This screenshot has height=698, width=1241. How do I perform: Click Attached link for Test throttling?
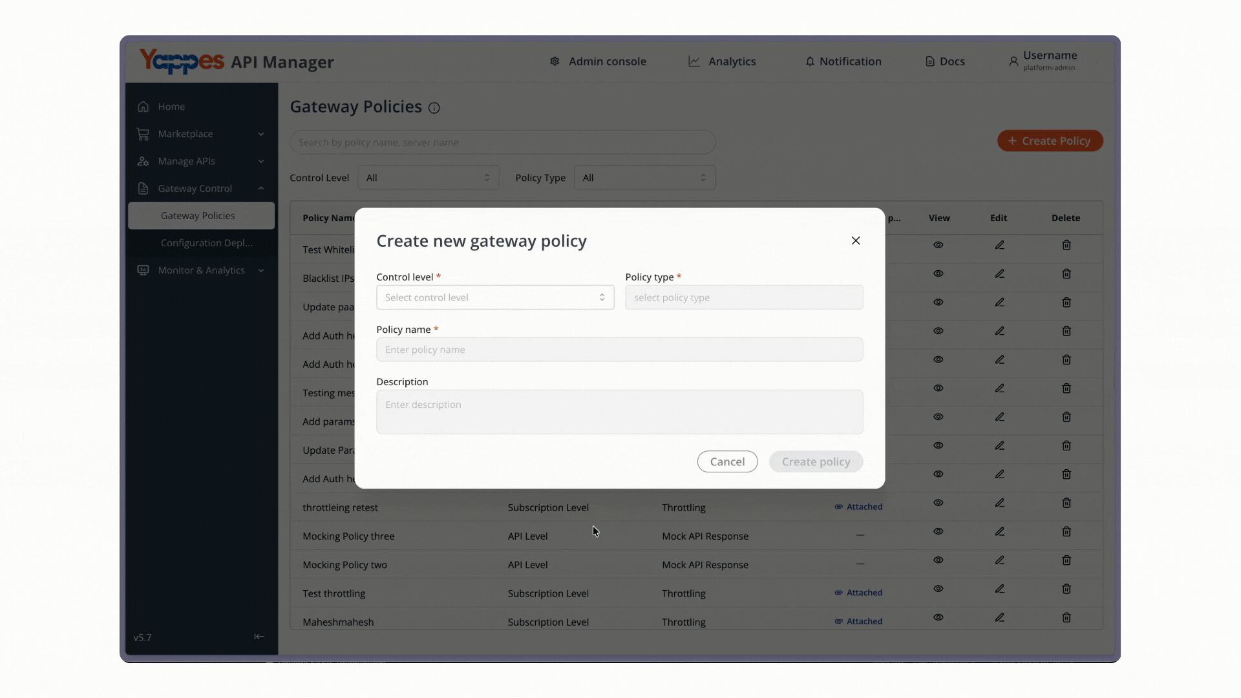858,593
